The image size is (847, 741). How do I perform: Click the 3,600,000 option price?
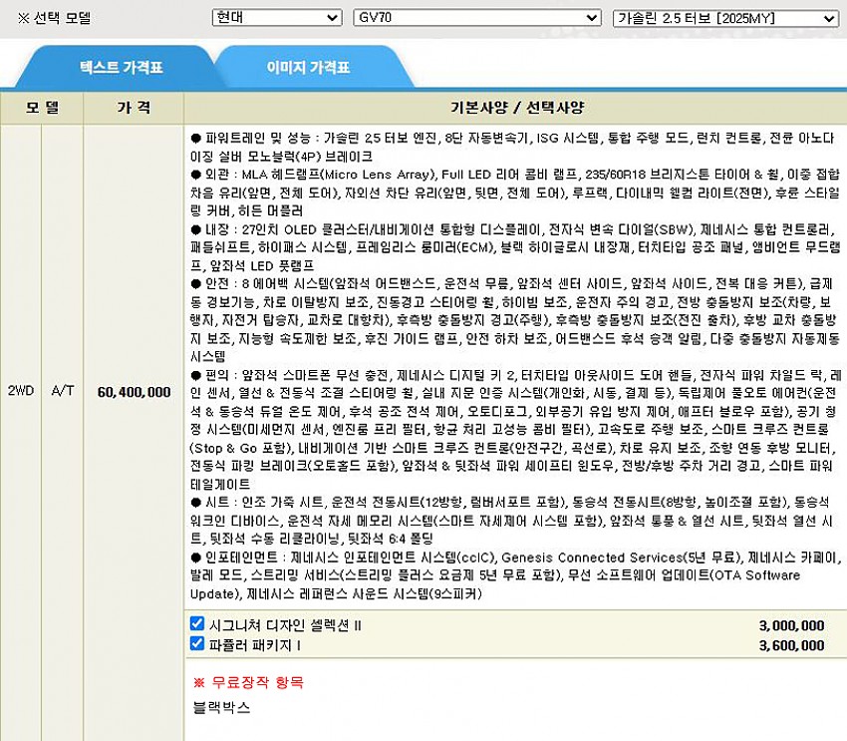point(791,645)
